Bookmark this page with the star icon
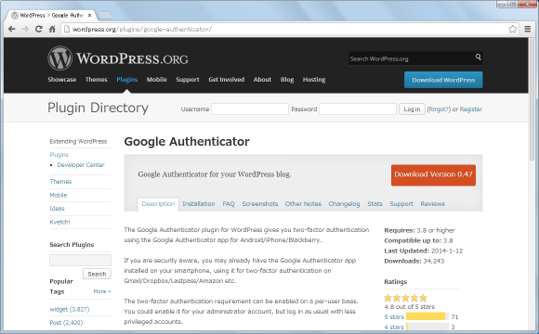 pos(513,29)
